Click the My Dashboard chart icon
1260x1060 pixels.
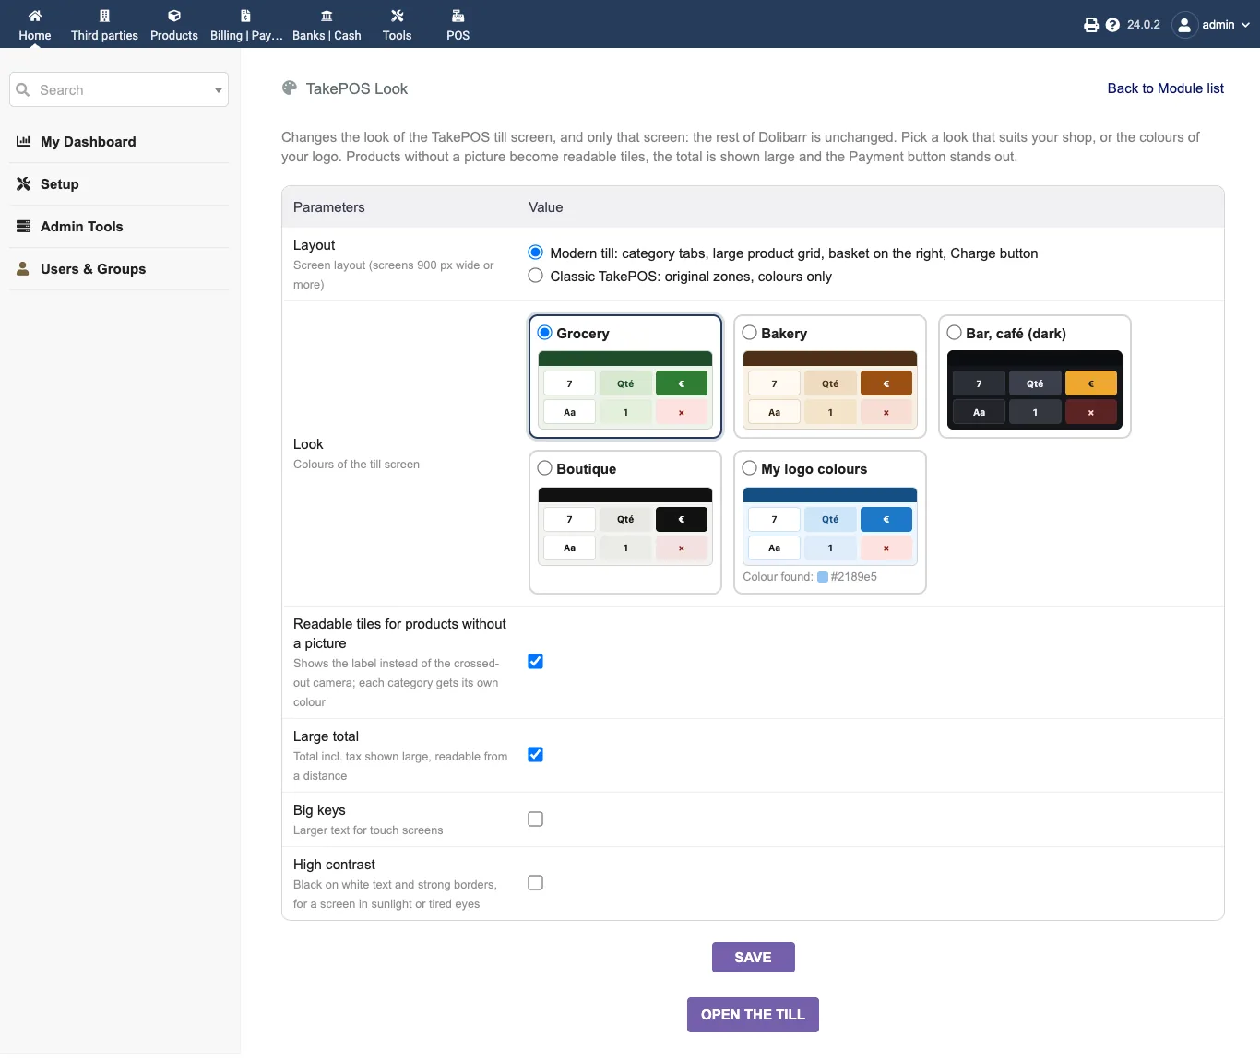[24, 141]
